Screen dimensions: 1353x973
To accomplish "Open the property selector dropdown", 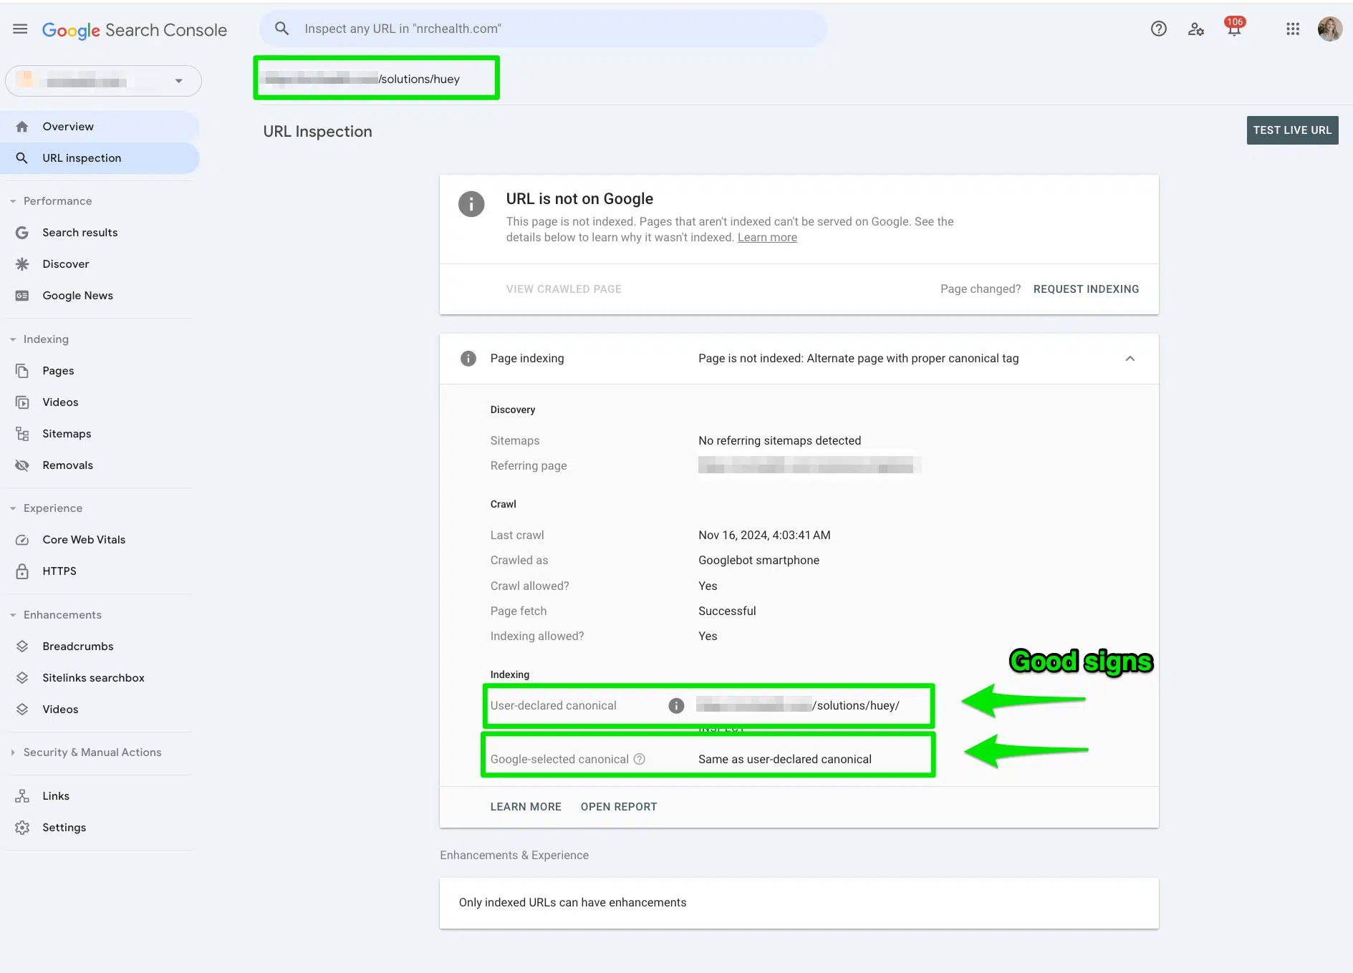I will click(x=103, y=81).
